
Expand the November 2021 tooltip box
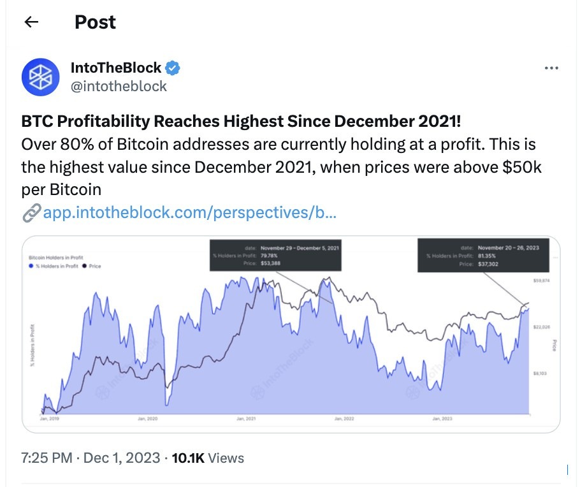[x=275, y=254]
